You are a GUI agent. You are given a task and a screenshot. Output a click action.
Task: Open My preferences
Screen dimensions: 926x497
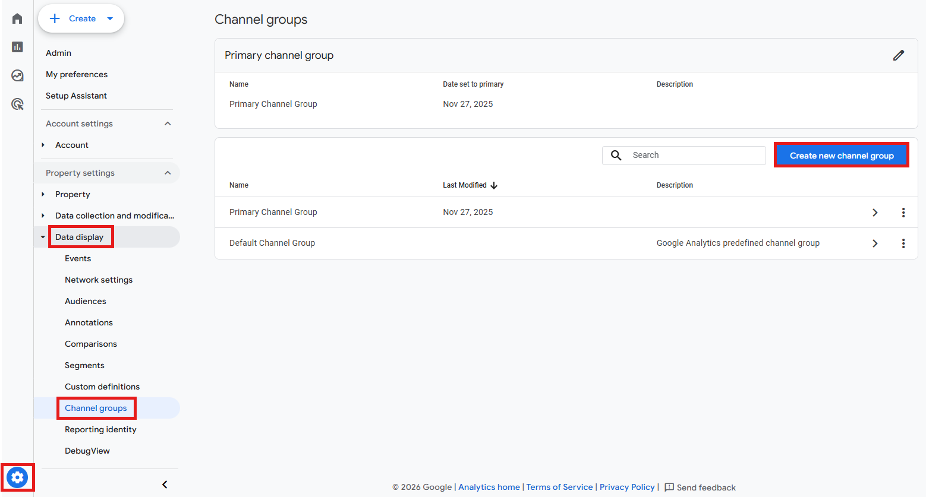point(77,74)
